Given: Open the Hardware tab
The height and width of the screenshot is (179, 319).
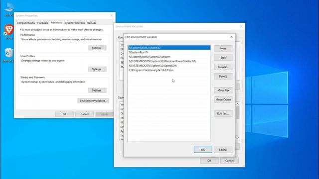Looking at the screenshot, I should tap(43, 23).
